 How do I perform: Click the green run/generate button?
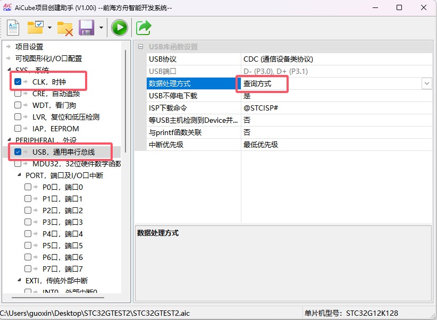[120, 28]
